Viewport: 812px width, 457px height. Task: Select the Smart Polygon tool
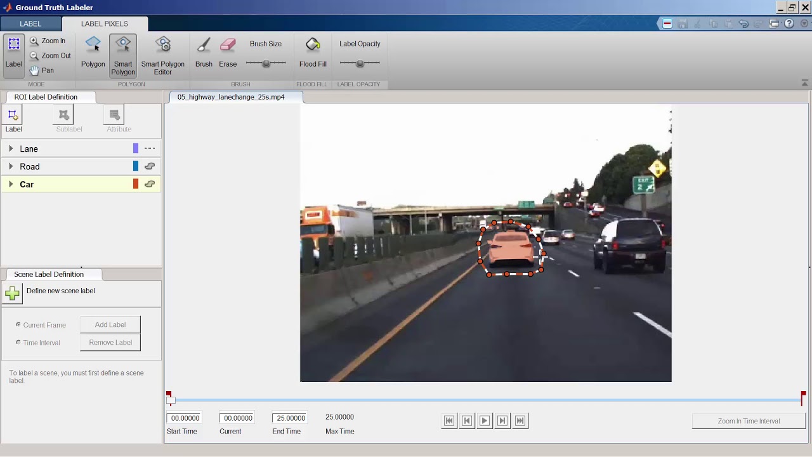[x=123, y=55]
